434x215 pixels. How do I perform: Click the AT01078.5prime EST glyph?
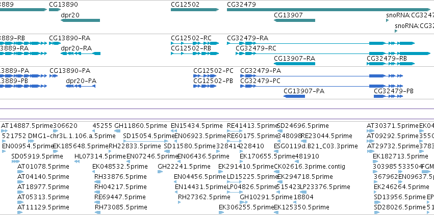(x=20, y=172)
